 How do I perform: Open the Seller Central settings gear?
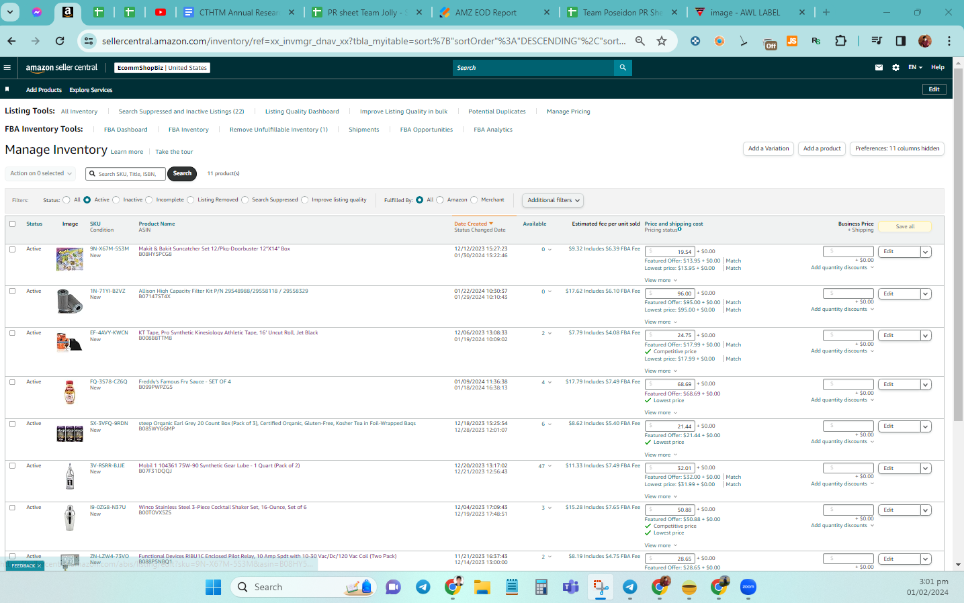[x=895, y=67]
